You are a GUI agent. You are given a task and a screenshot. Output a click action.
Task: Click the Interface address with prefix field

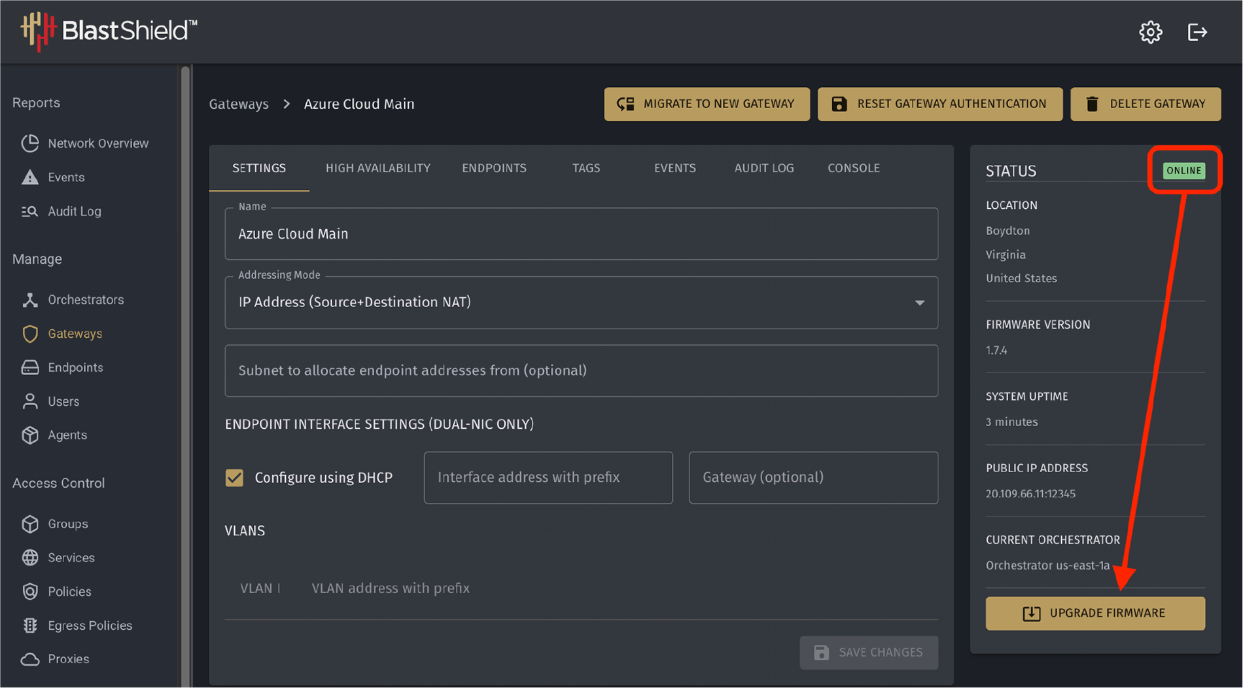[548, 478]
